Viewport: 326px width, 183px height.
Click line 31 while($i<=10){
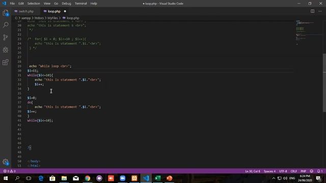point(40,75)
